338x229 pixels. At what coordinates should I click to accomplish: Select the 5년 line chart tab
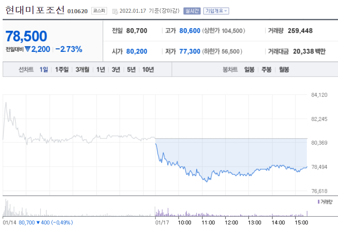click(x=131, y=69)
